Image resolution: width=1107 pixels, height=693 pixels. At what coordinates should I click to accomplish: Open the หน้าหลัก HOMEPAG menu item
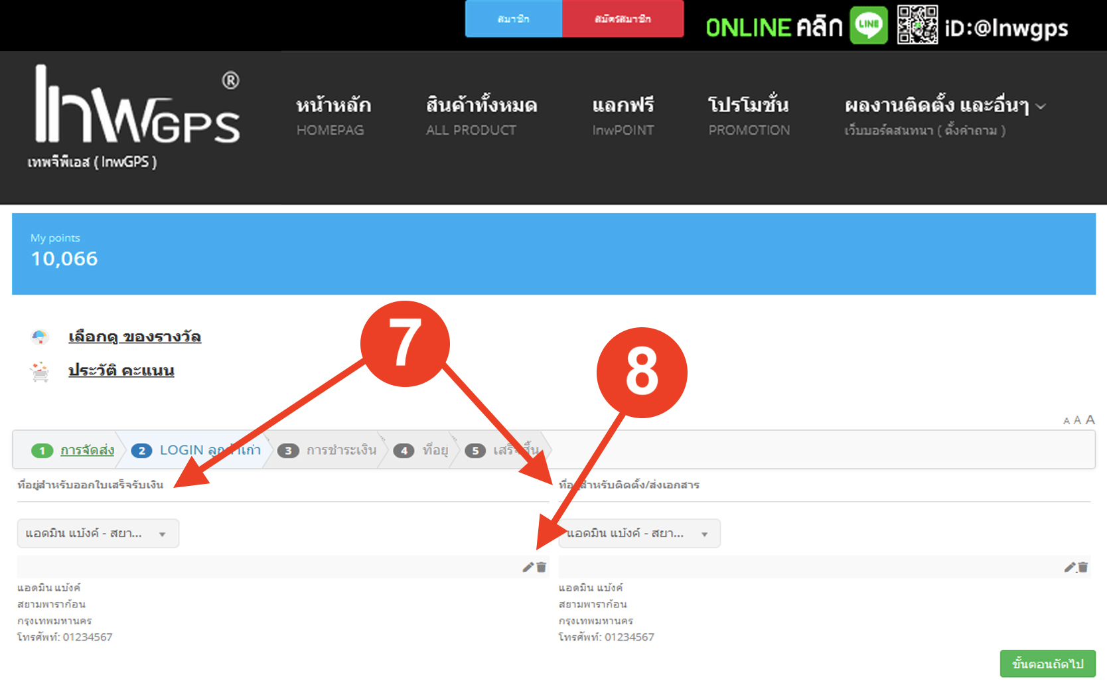click(333, 116)
